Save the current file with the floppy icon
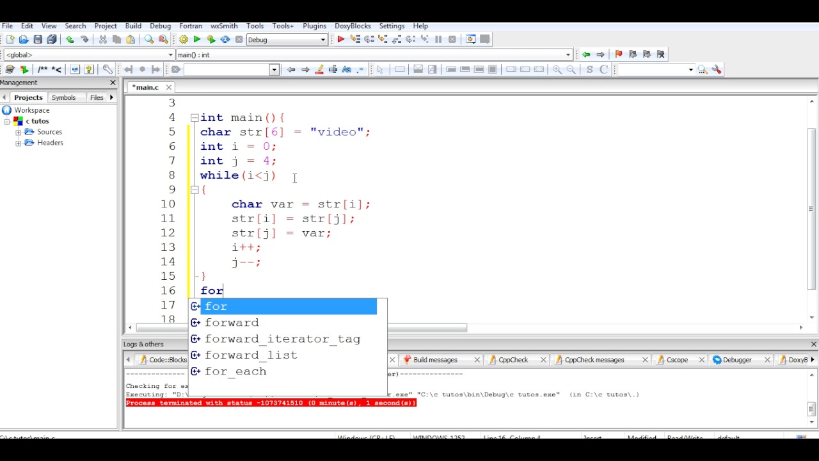This screenshot has width=819, height=461. (38, 40)
